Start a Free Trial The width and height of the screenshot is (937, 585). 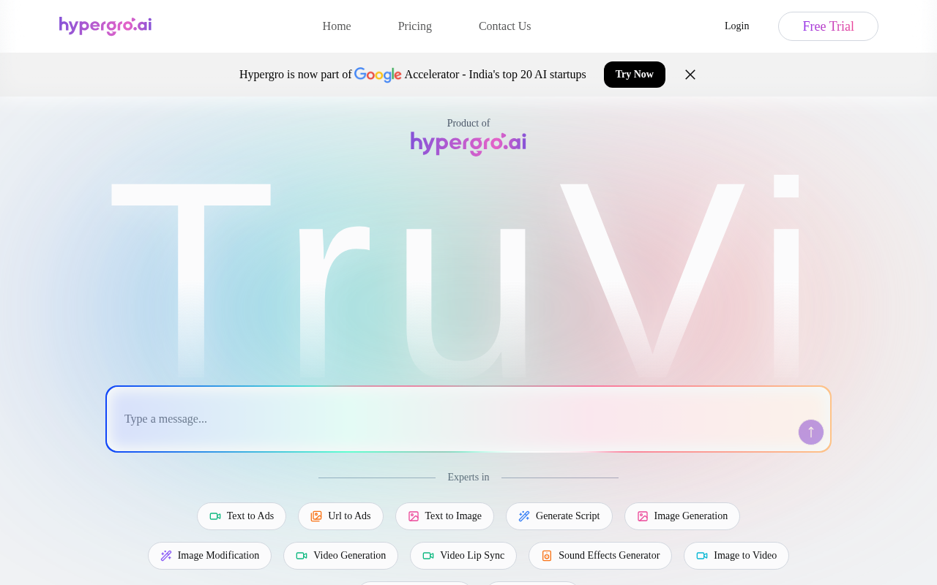pyautogui.click(x=828, y=26)
